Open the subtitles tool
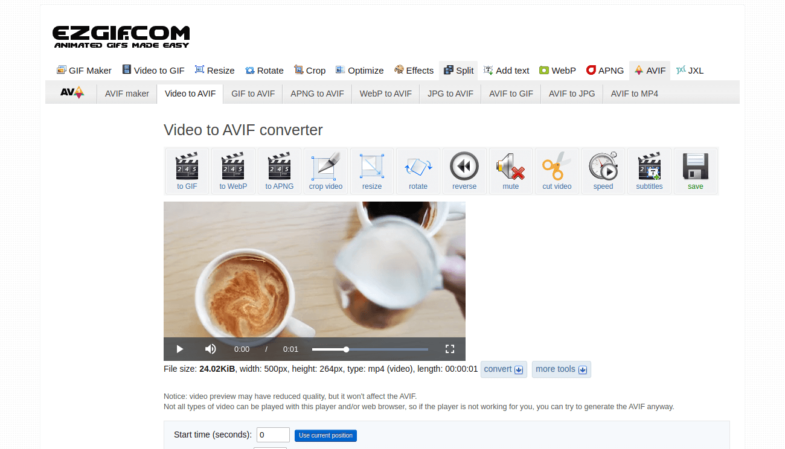 [x=649, y=171]
